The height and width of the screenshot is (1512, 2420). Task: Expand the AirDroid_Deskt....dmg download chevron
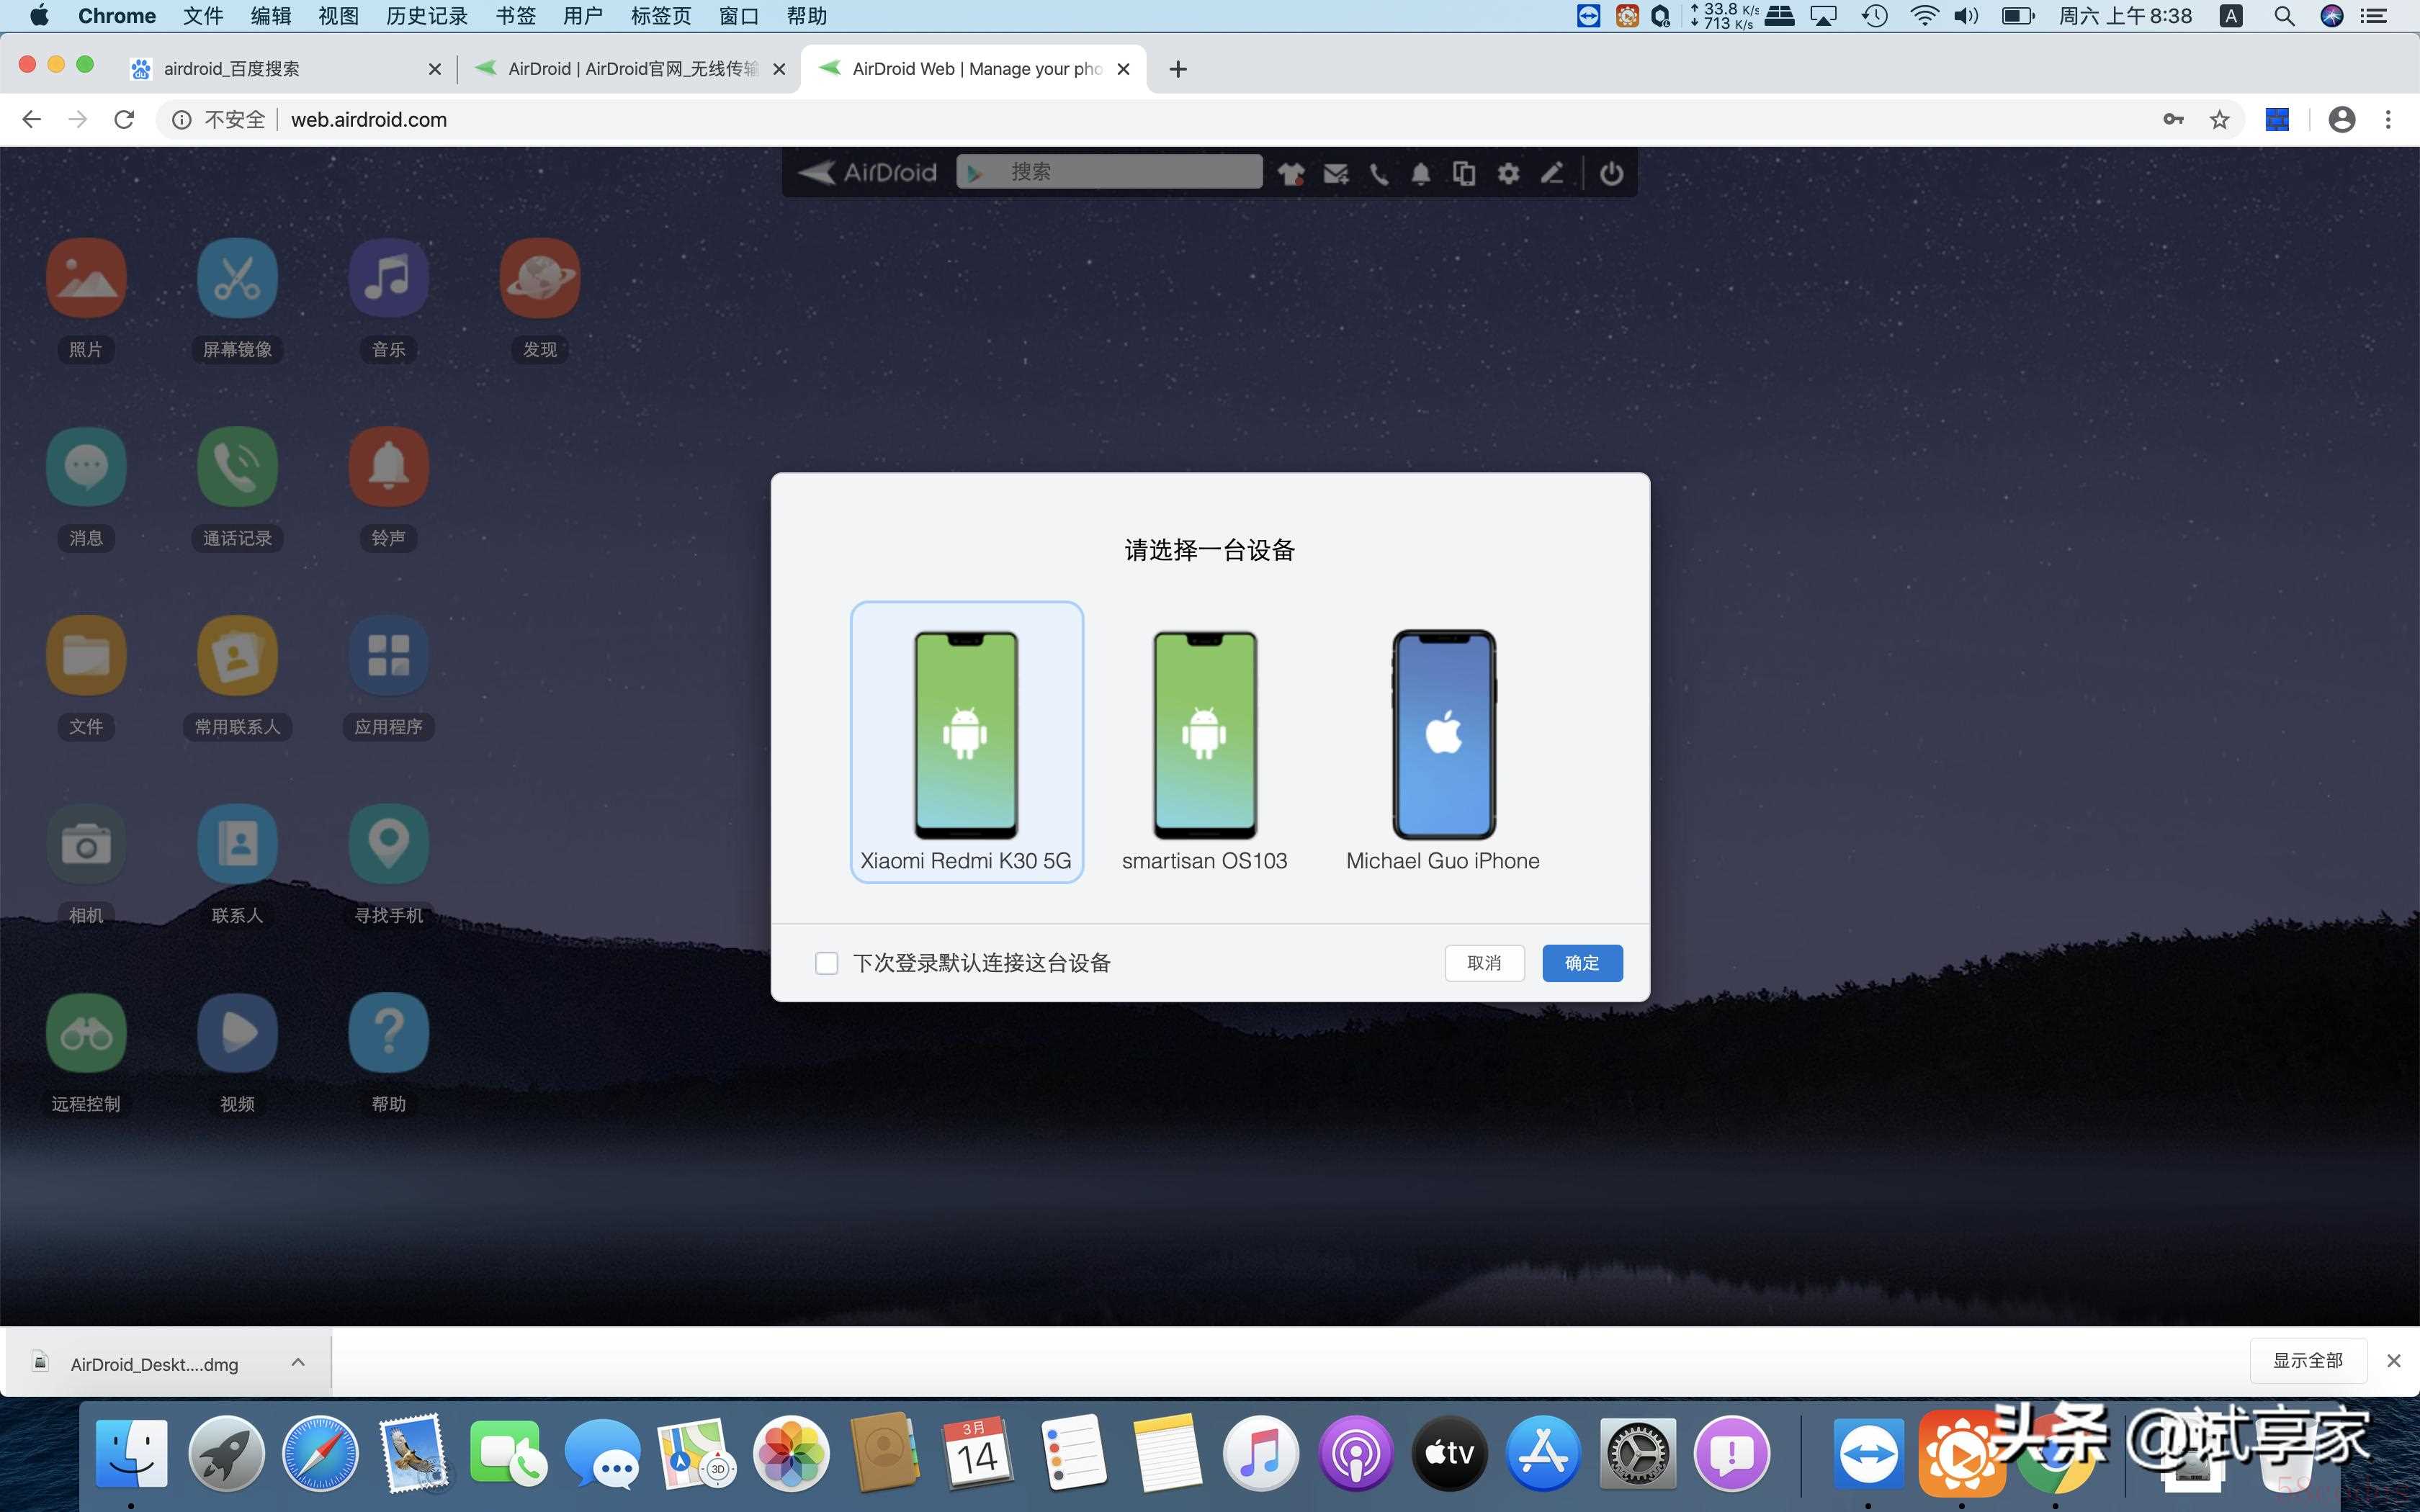click(298, 1362)
